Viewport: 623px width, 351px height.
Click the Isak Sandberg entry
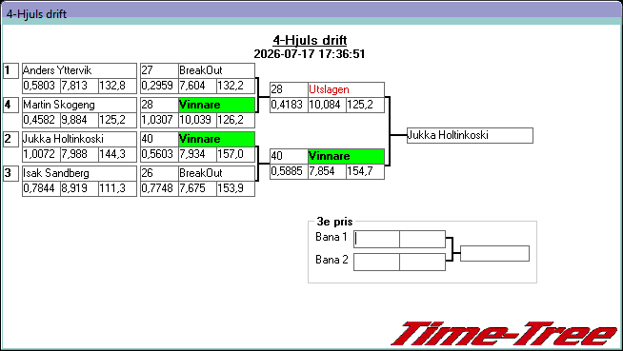point(79,173)
